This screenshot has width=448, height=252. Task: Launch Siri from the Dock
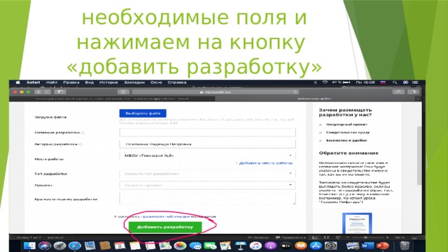coord(45,246)
